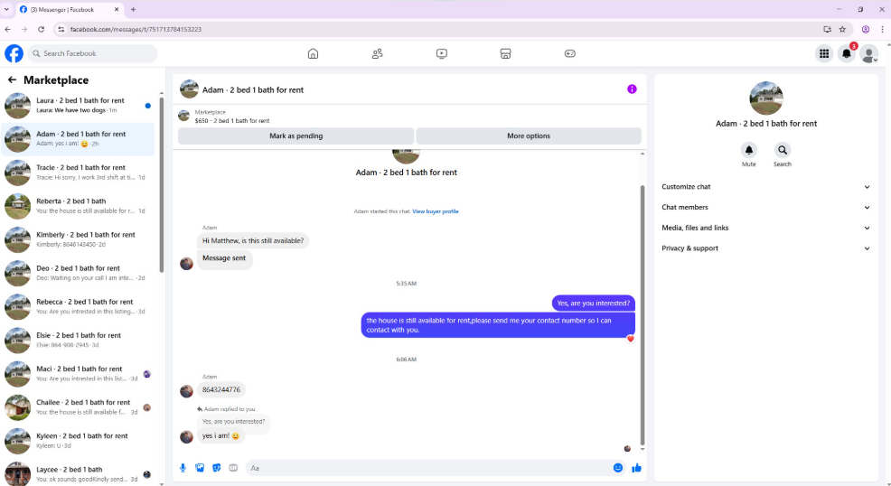The height and width of the screenshot is (486, 891).
Task: Click More options button
Action: pos(529,136)
